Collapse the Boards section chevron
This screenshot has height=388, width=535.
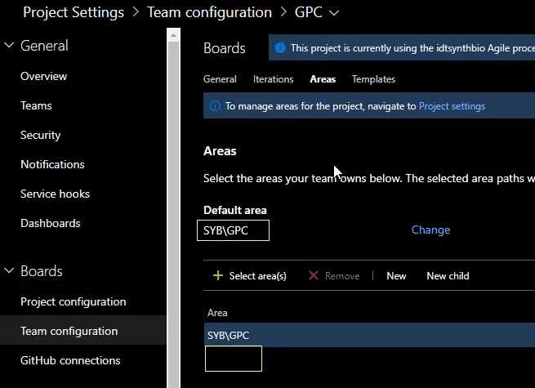coord(10,271)
